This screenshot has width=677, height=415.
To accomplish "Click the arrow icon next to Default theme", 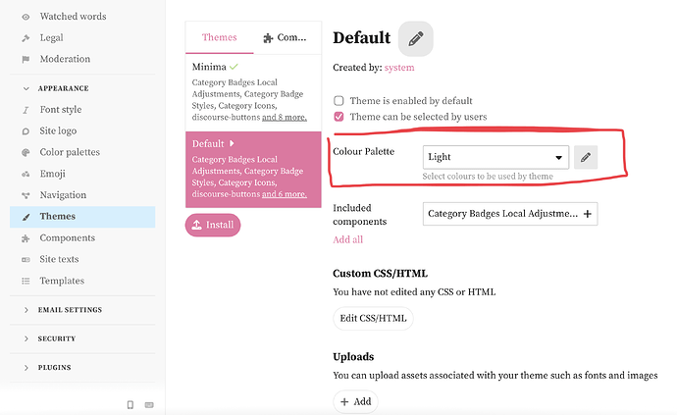I will (232, 143).
